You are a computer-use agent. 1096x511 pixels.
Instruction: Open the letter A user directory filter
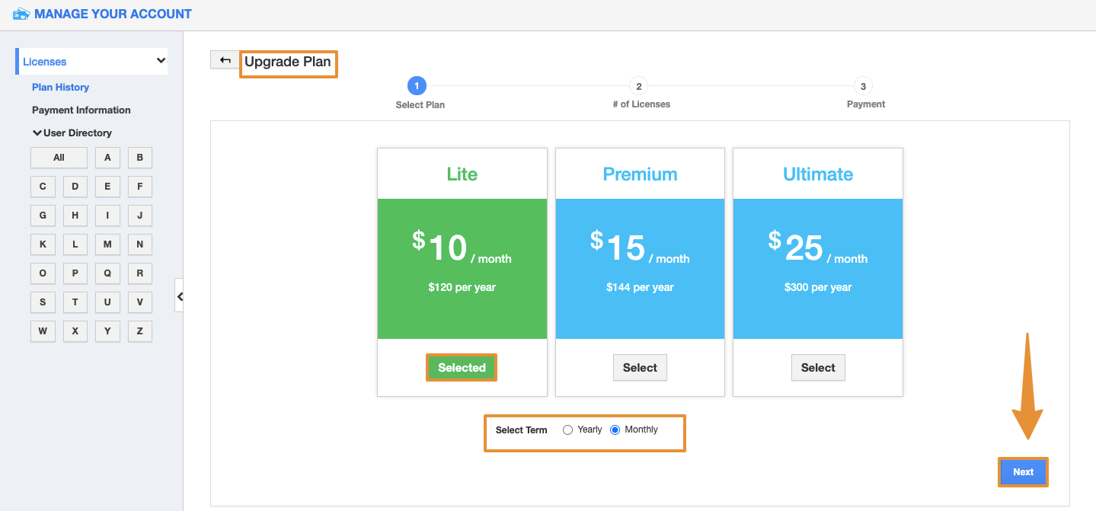107,157
